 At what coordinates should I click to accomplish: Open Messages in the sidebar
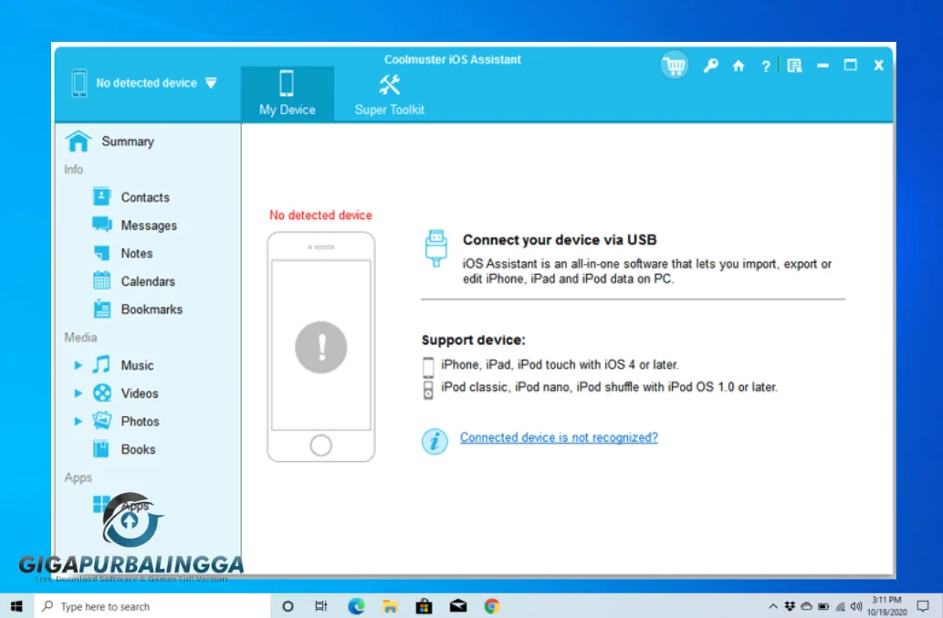(x=148, y=225)
